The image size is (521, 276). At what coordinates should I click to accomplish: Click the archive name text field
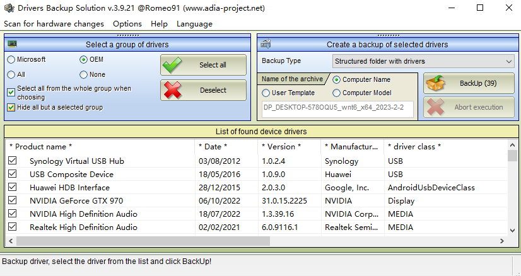(337, 109)
